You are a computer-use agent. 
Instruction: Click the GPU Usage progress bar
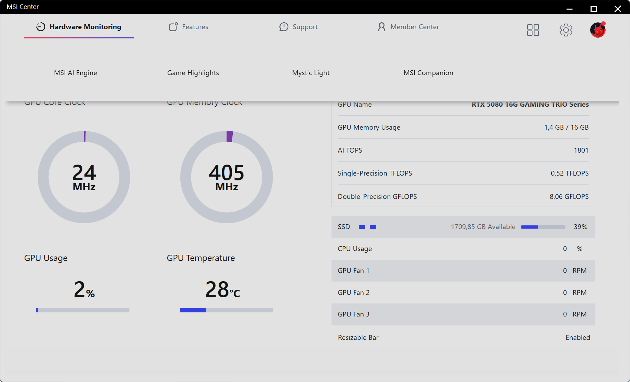(83, 310)
